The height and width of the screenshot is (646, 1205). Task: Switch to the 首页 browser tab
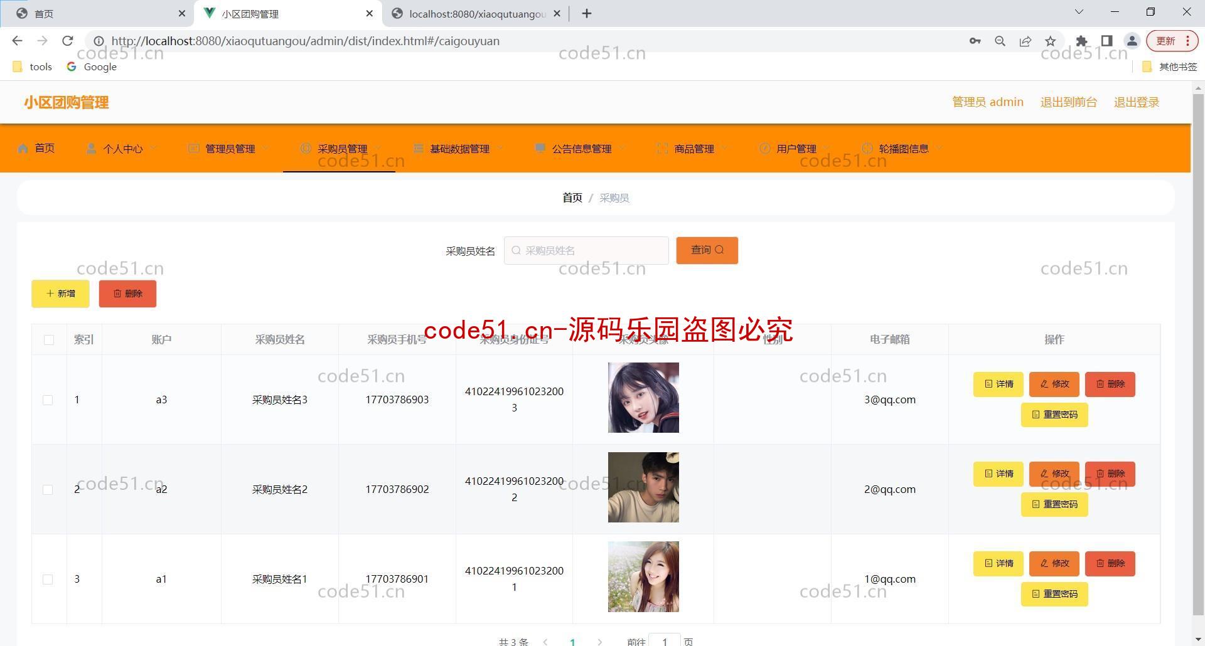(97, 13)
